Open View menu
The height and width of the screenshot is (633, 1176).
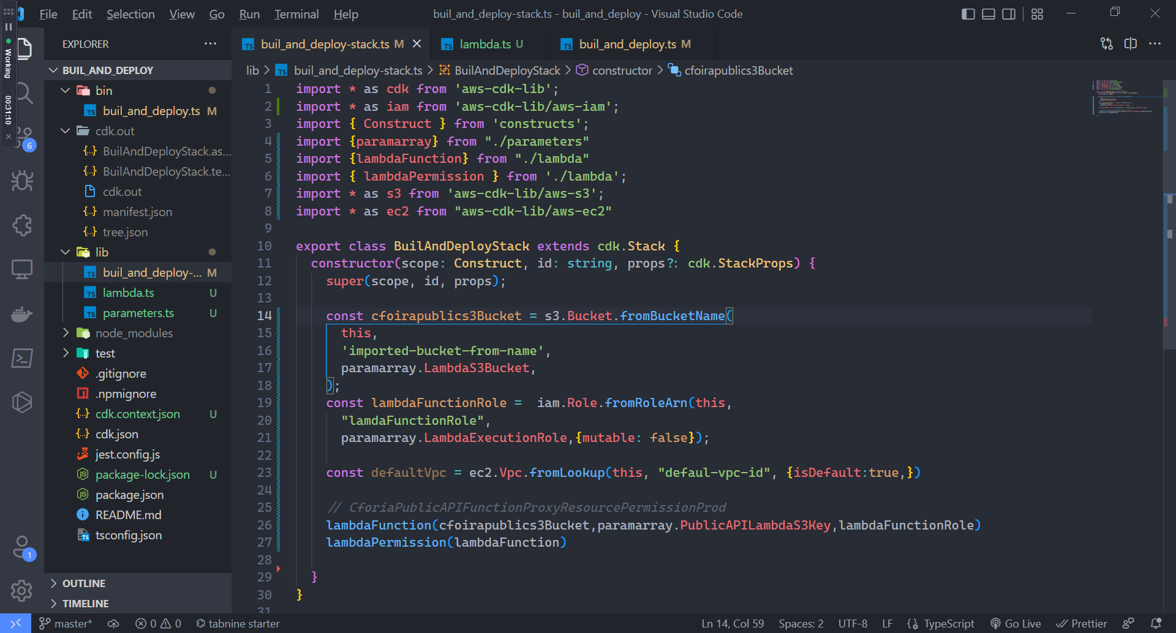[x=182, y=14]
